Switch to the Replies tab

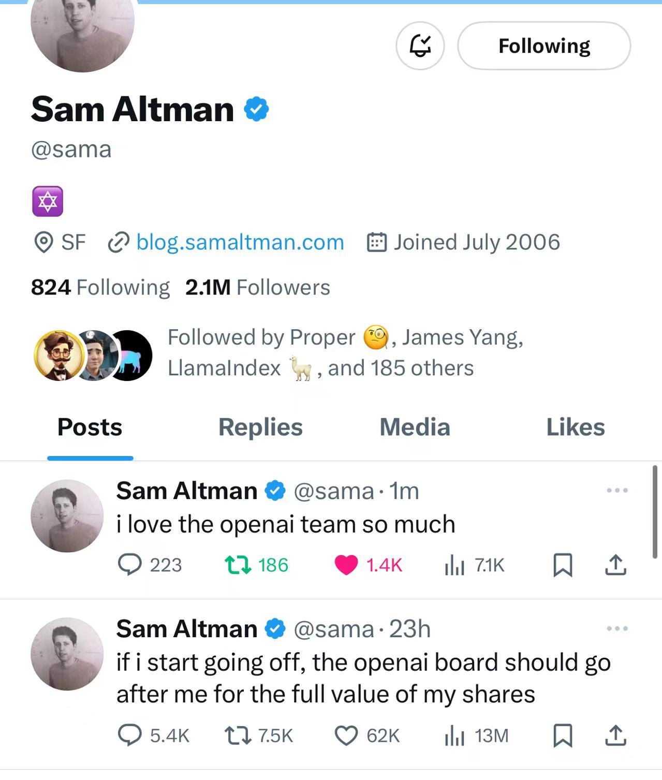[x=260, y=428]
